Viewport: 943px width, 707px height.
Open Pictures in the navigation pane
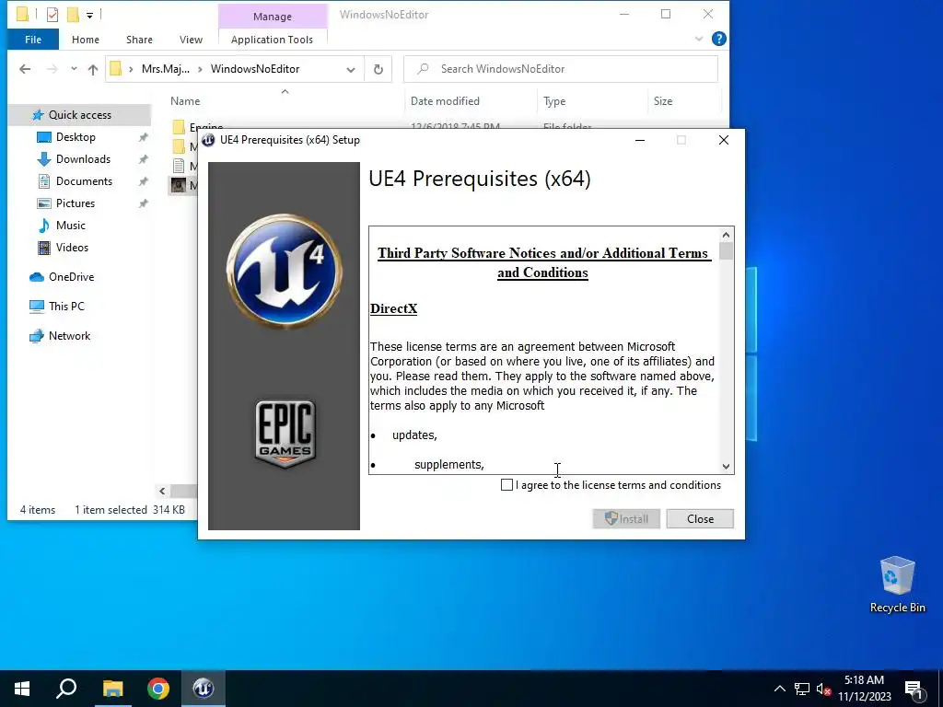tap(76, 203)
